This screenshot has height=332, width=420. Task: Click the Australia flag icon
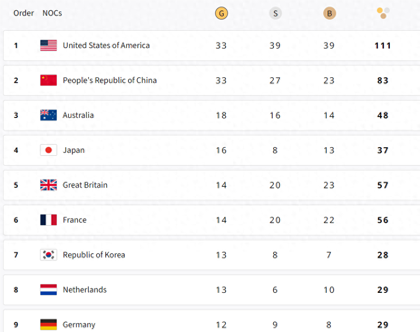point(49,115)
